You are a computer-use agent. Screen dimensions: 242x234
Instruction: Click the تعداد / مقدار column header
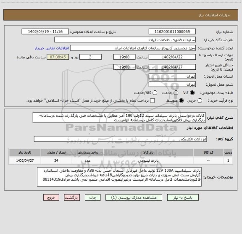click(56, 152)
